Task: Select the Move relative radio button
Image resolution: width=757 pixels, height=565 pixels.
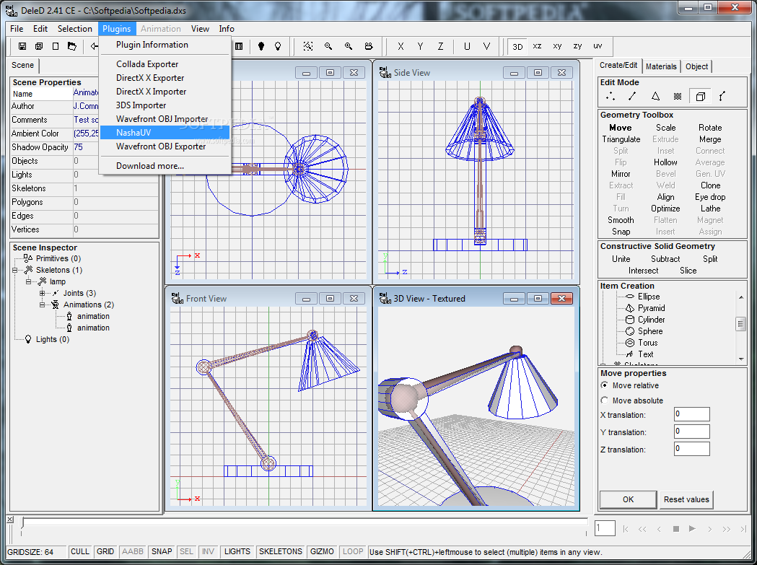Action: pos(605,385)
